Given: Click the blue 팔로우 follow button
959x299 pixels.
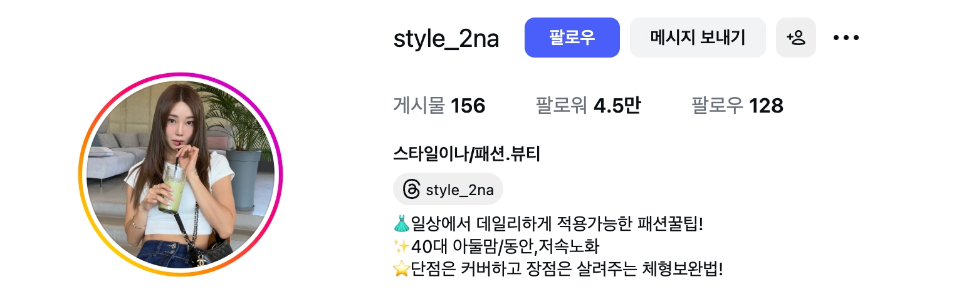Looking at the screenshot, I should (x=572, y=38).
